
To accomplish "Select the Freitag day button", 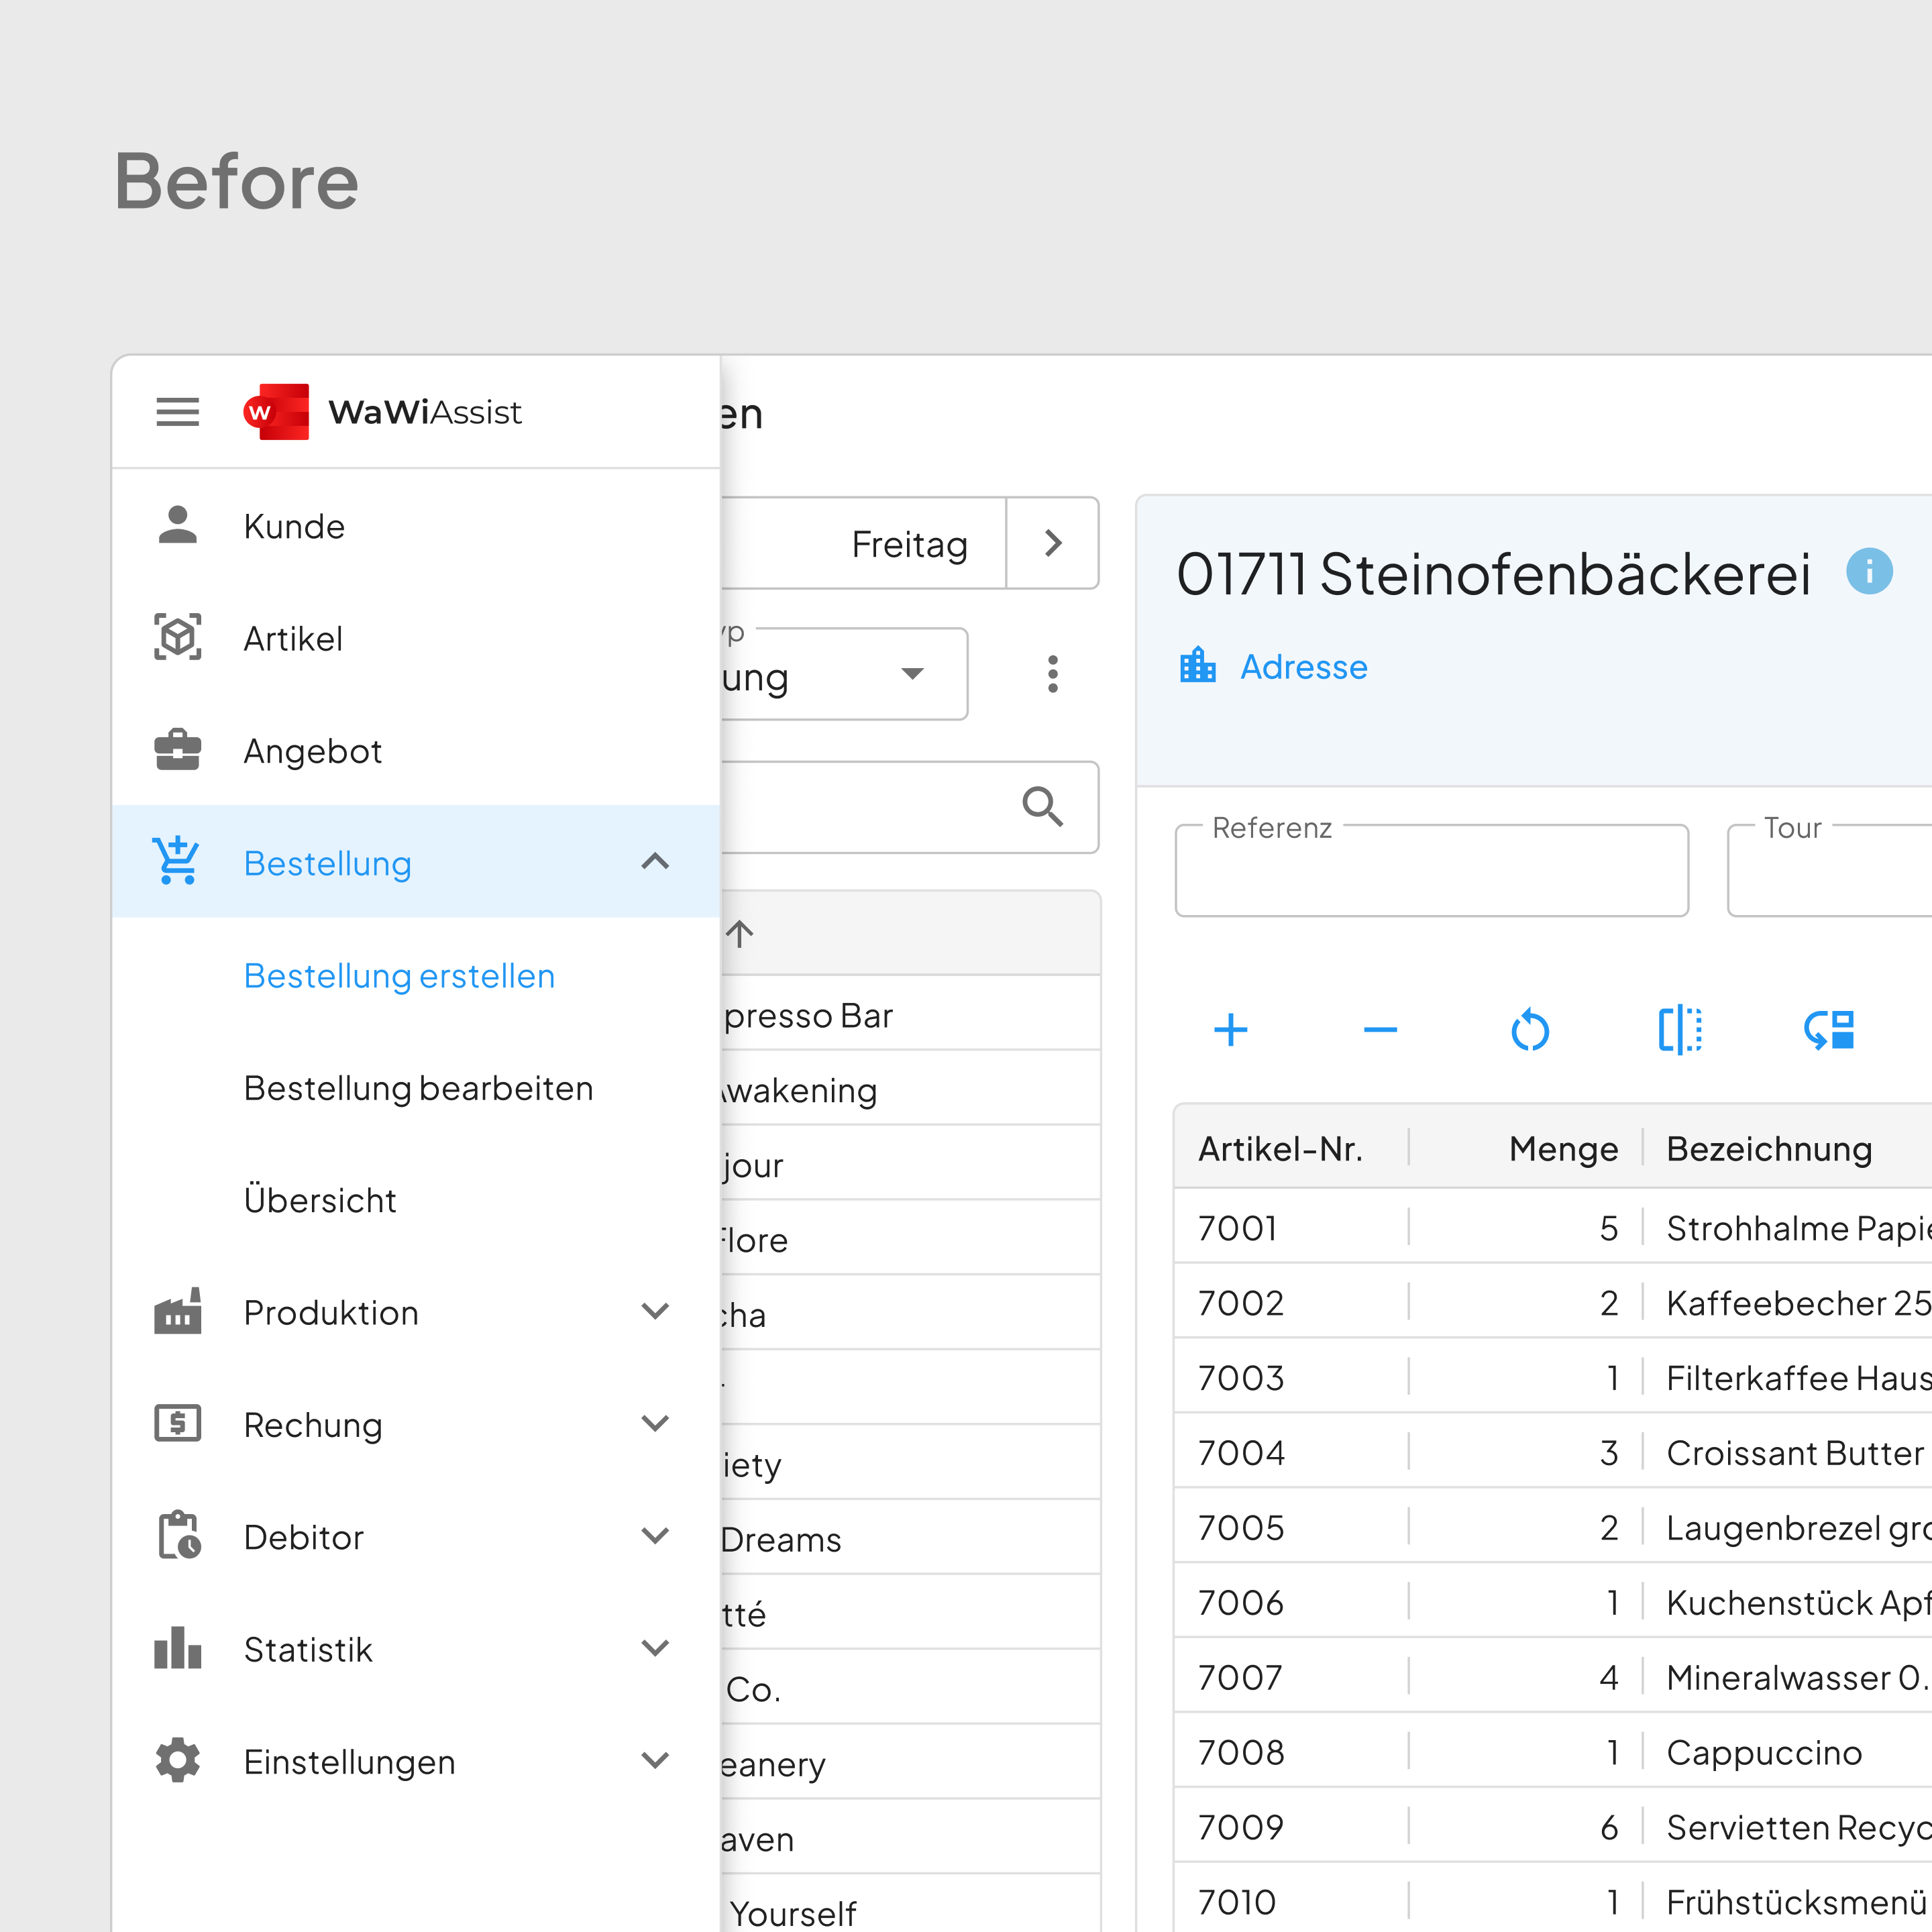I will 863,543.
